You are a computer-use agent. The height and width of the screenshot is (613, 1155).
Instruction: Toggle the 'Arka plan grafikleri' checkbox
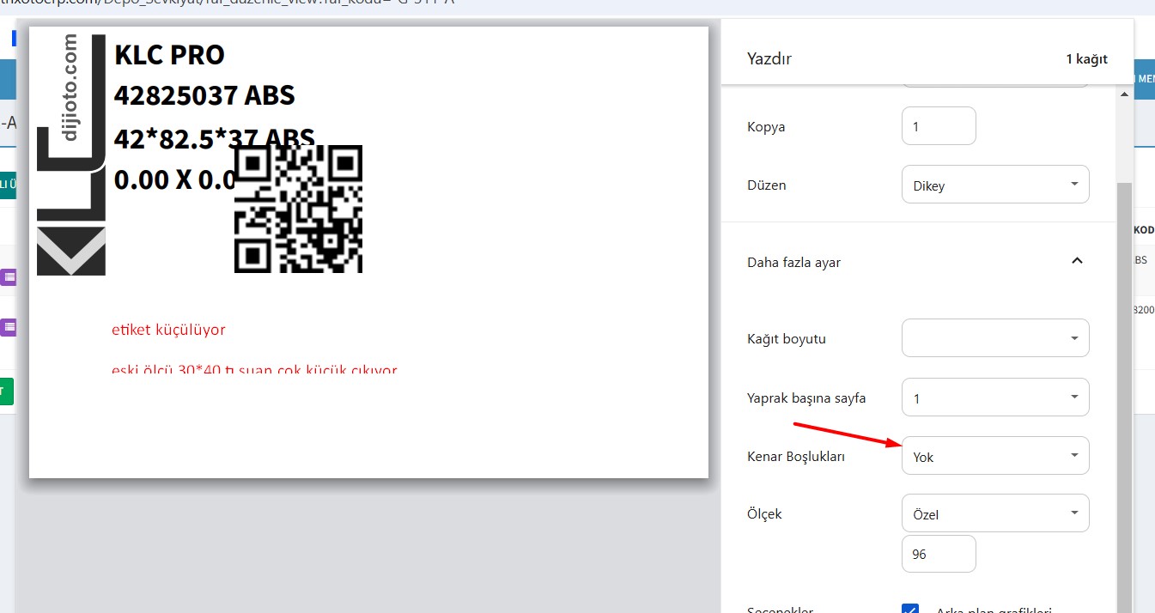[910, 608]
